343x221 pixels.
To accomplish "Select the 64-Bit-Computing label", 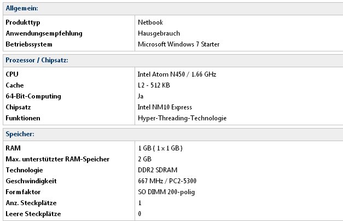I will pyautogui.click(x=33, y=96).
